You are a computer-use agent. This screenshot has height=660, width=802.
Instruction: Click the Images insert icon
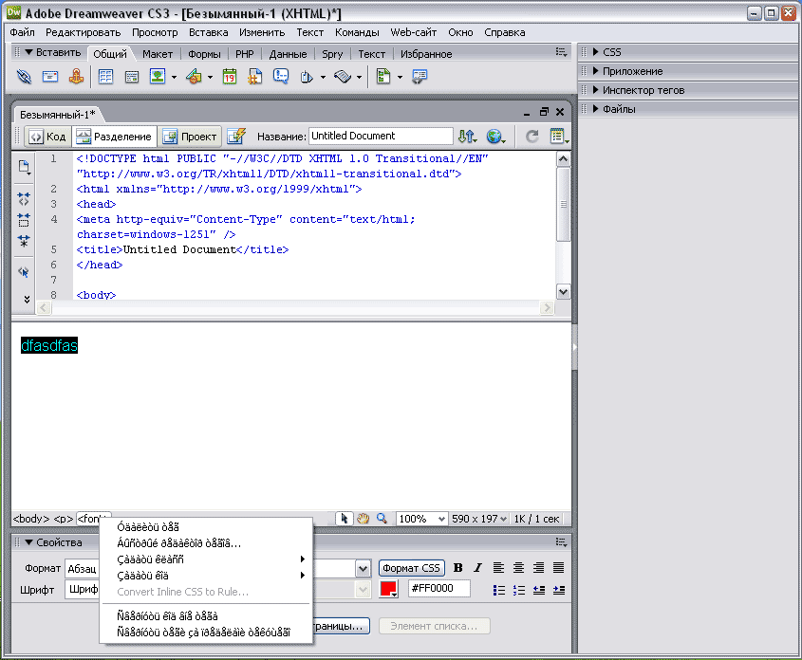pos(158,77)
